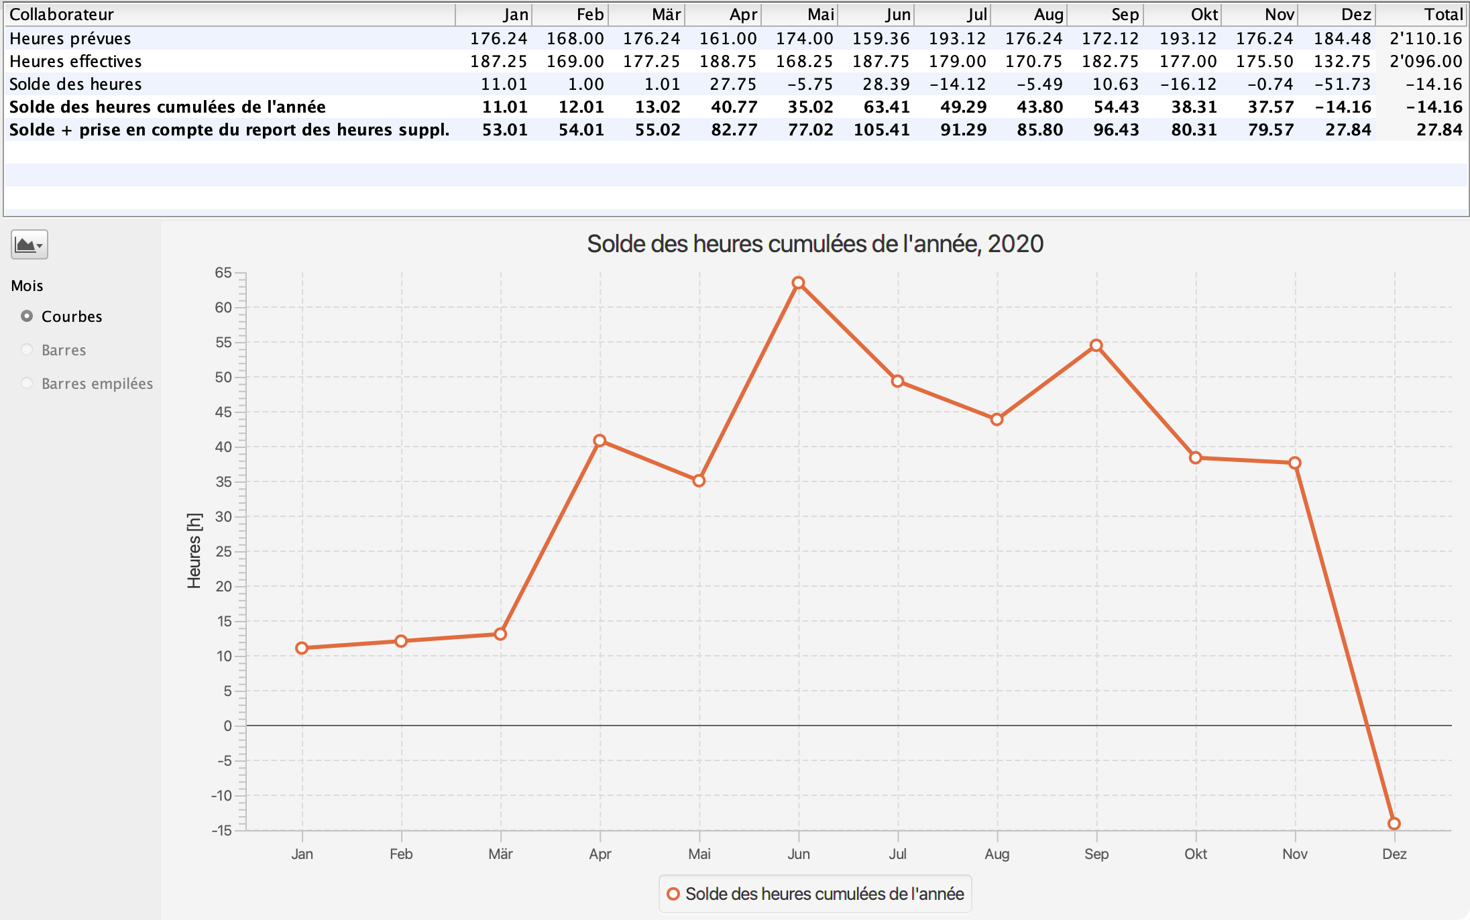Image resolution: width=1470 pixels, height=920 pixels.
Task: Click the Apr column header
Action: point(723,15)
